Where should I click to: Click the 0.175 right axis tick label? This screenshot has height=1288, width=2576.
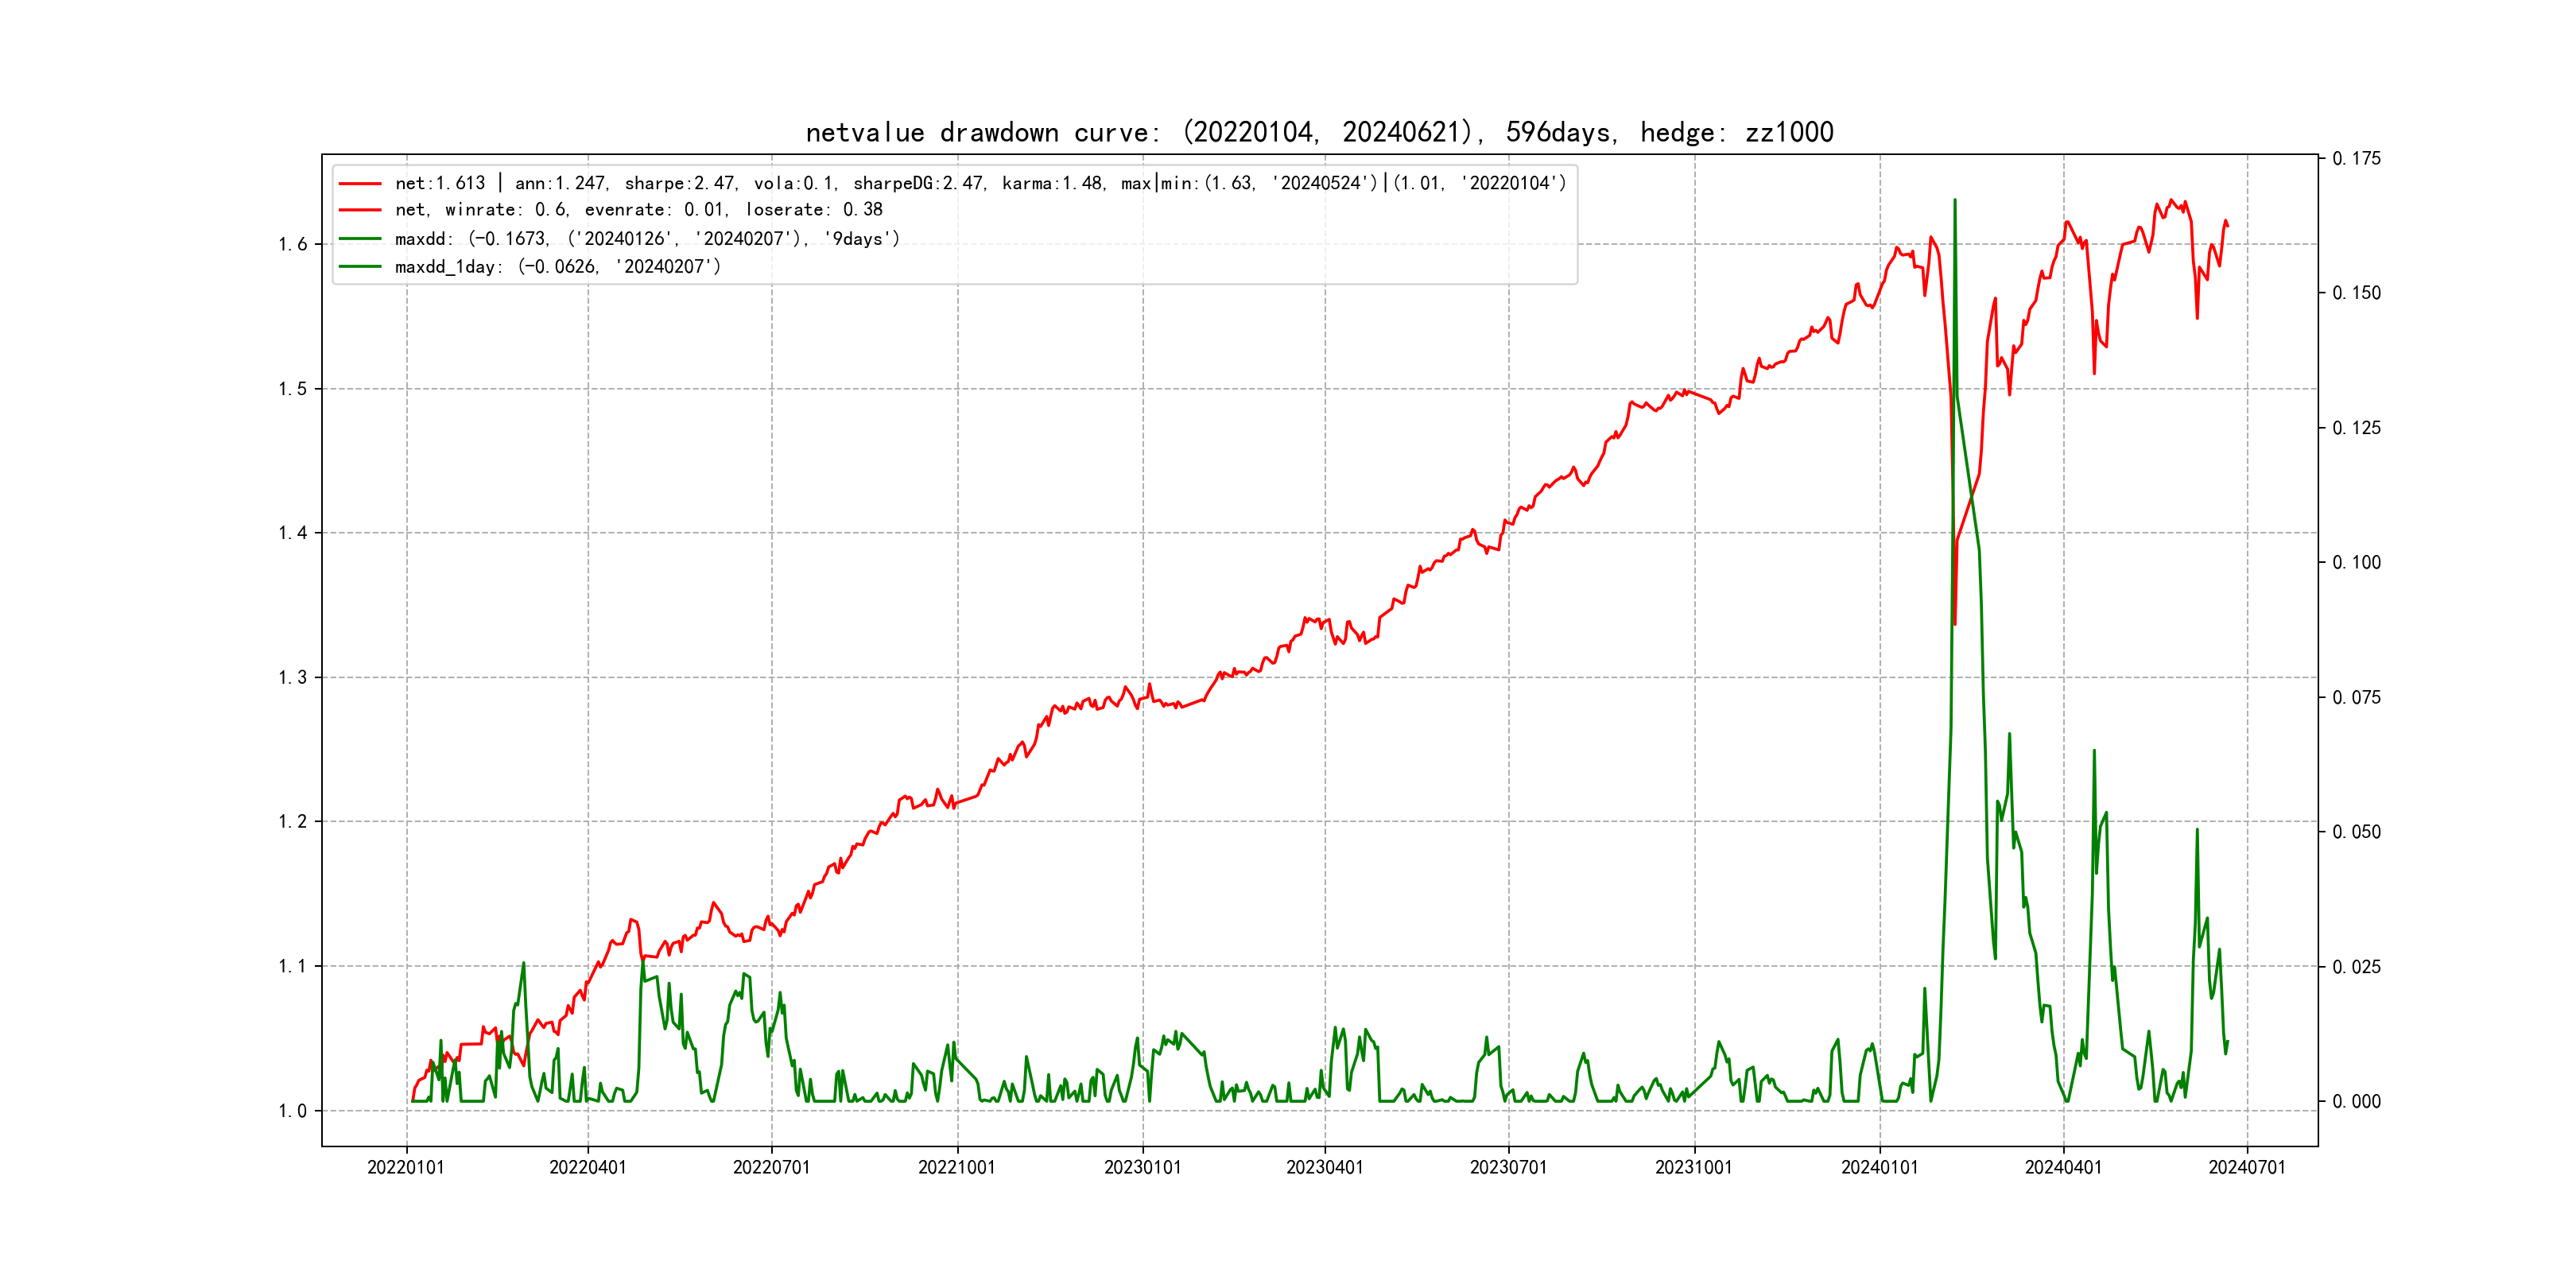2356,159
